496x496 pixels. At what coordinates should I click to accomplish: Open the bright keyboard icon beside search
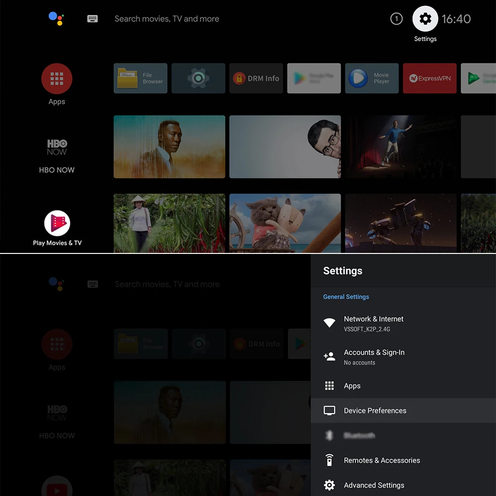click(x=92, y=19)
